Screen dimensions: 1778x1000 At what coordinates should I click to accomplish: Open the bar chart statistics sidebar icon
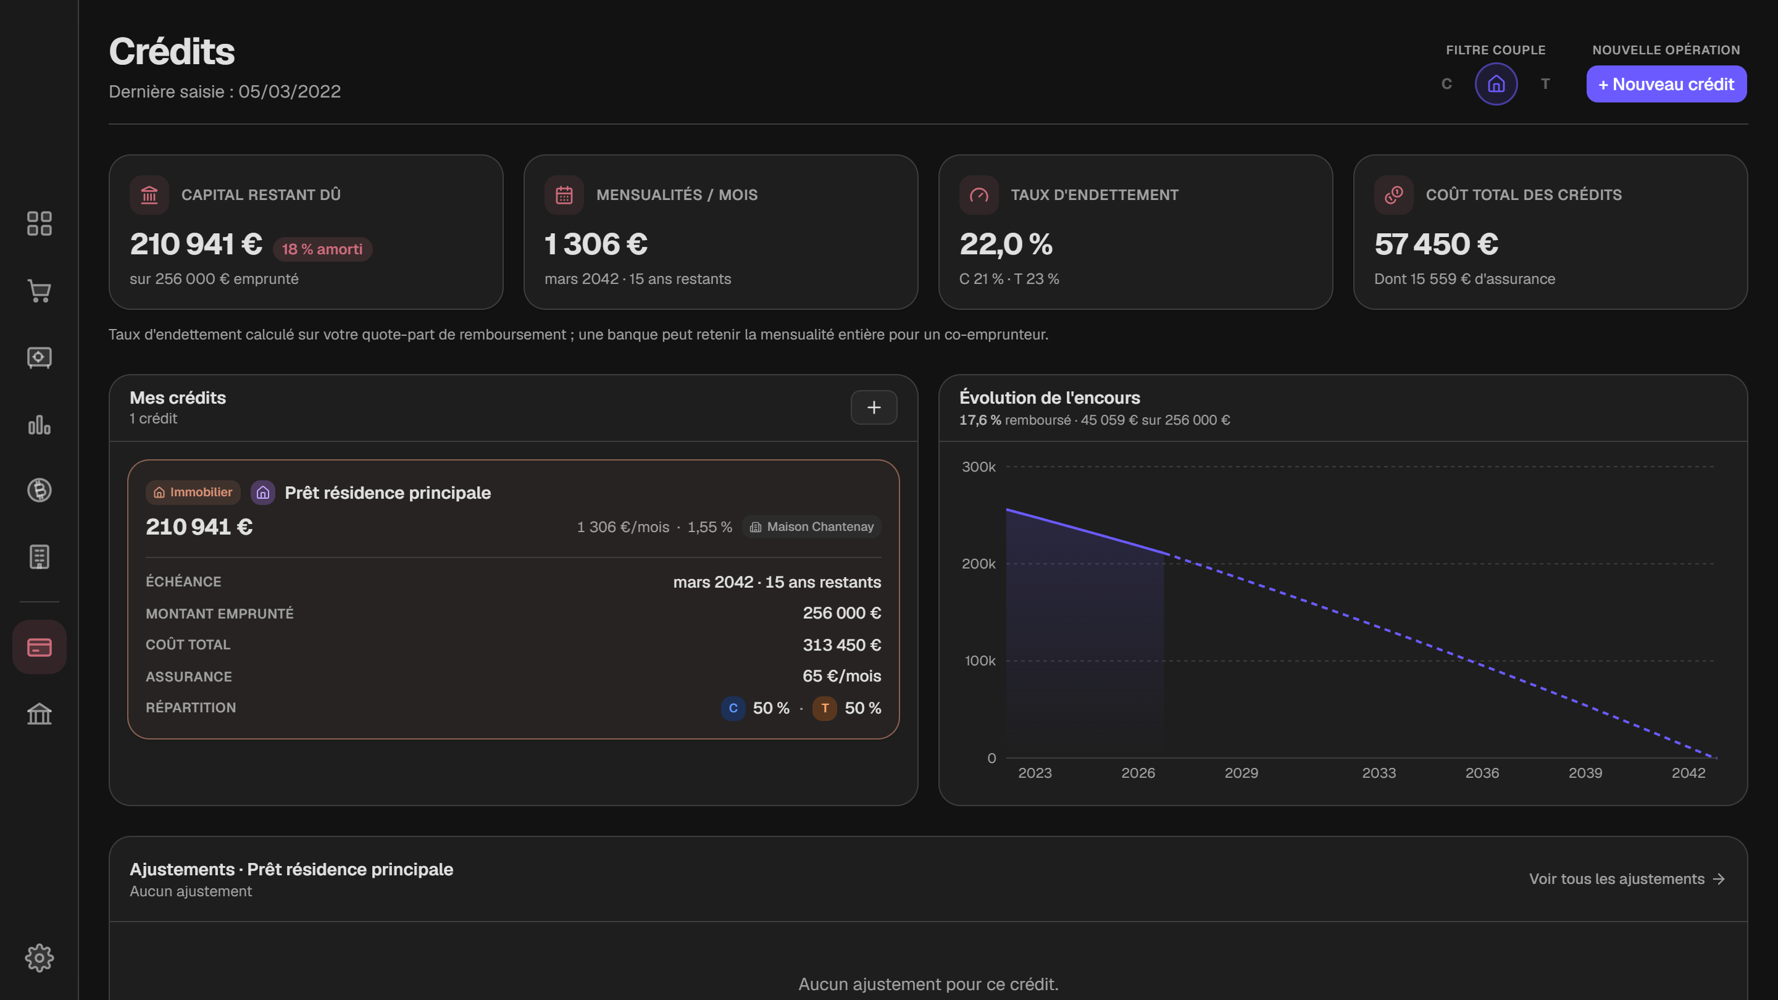click(40, 425)
